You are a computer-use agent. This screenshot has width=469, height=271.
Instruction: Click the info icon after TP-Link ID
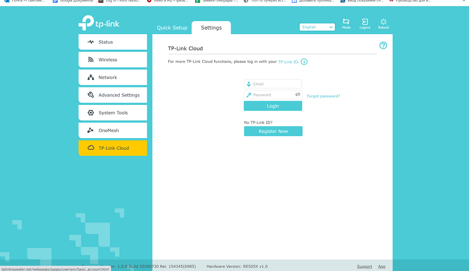click(304, 62)
